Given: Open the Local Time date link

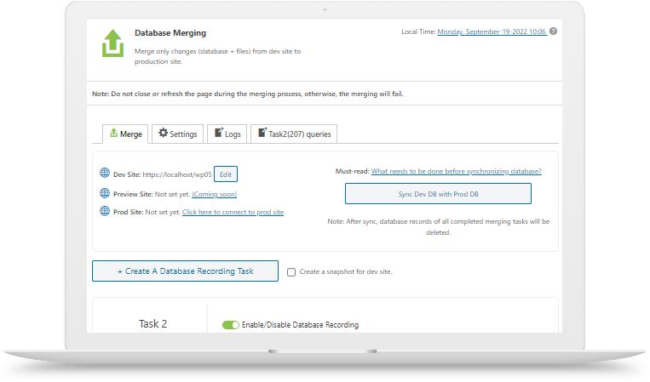Looking at the screenshot, I should (x=492, y=31).
